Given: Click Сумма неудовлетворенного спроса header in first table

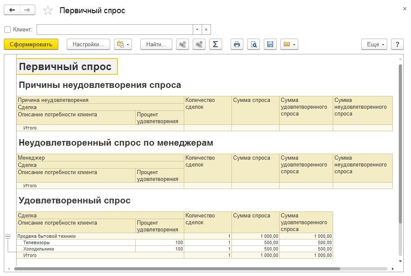Looking at the screenshot, I should 363,110.
